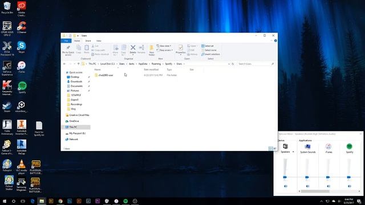The image size is (365, 205).
Task: Mute the Speakers device in mixer
Action: click(286, 186)
